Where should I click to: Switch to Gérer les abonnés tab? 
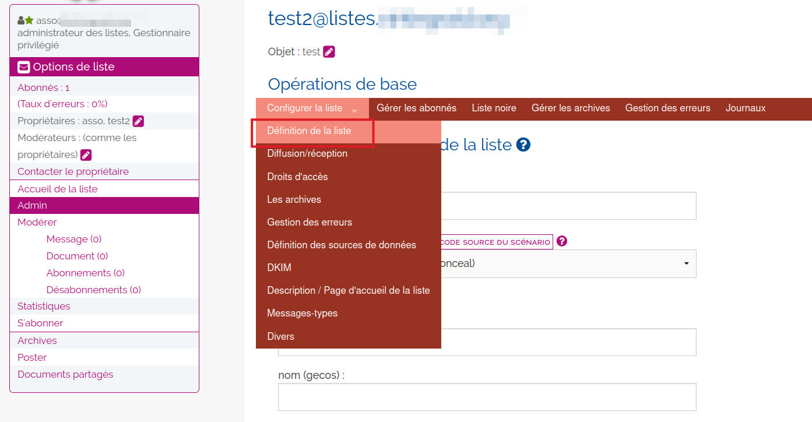(x=416, y=108)
